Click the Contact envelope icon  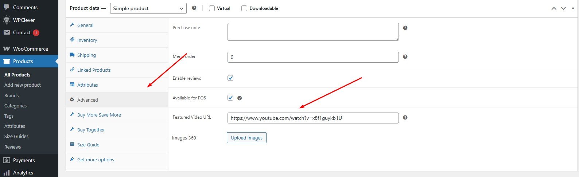coord(6,32)
